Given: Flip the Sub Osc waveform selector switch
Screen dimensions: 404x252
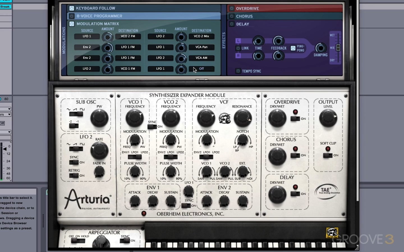Looking at the screenshot, I should [76, 114].
